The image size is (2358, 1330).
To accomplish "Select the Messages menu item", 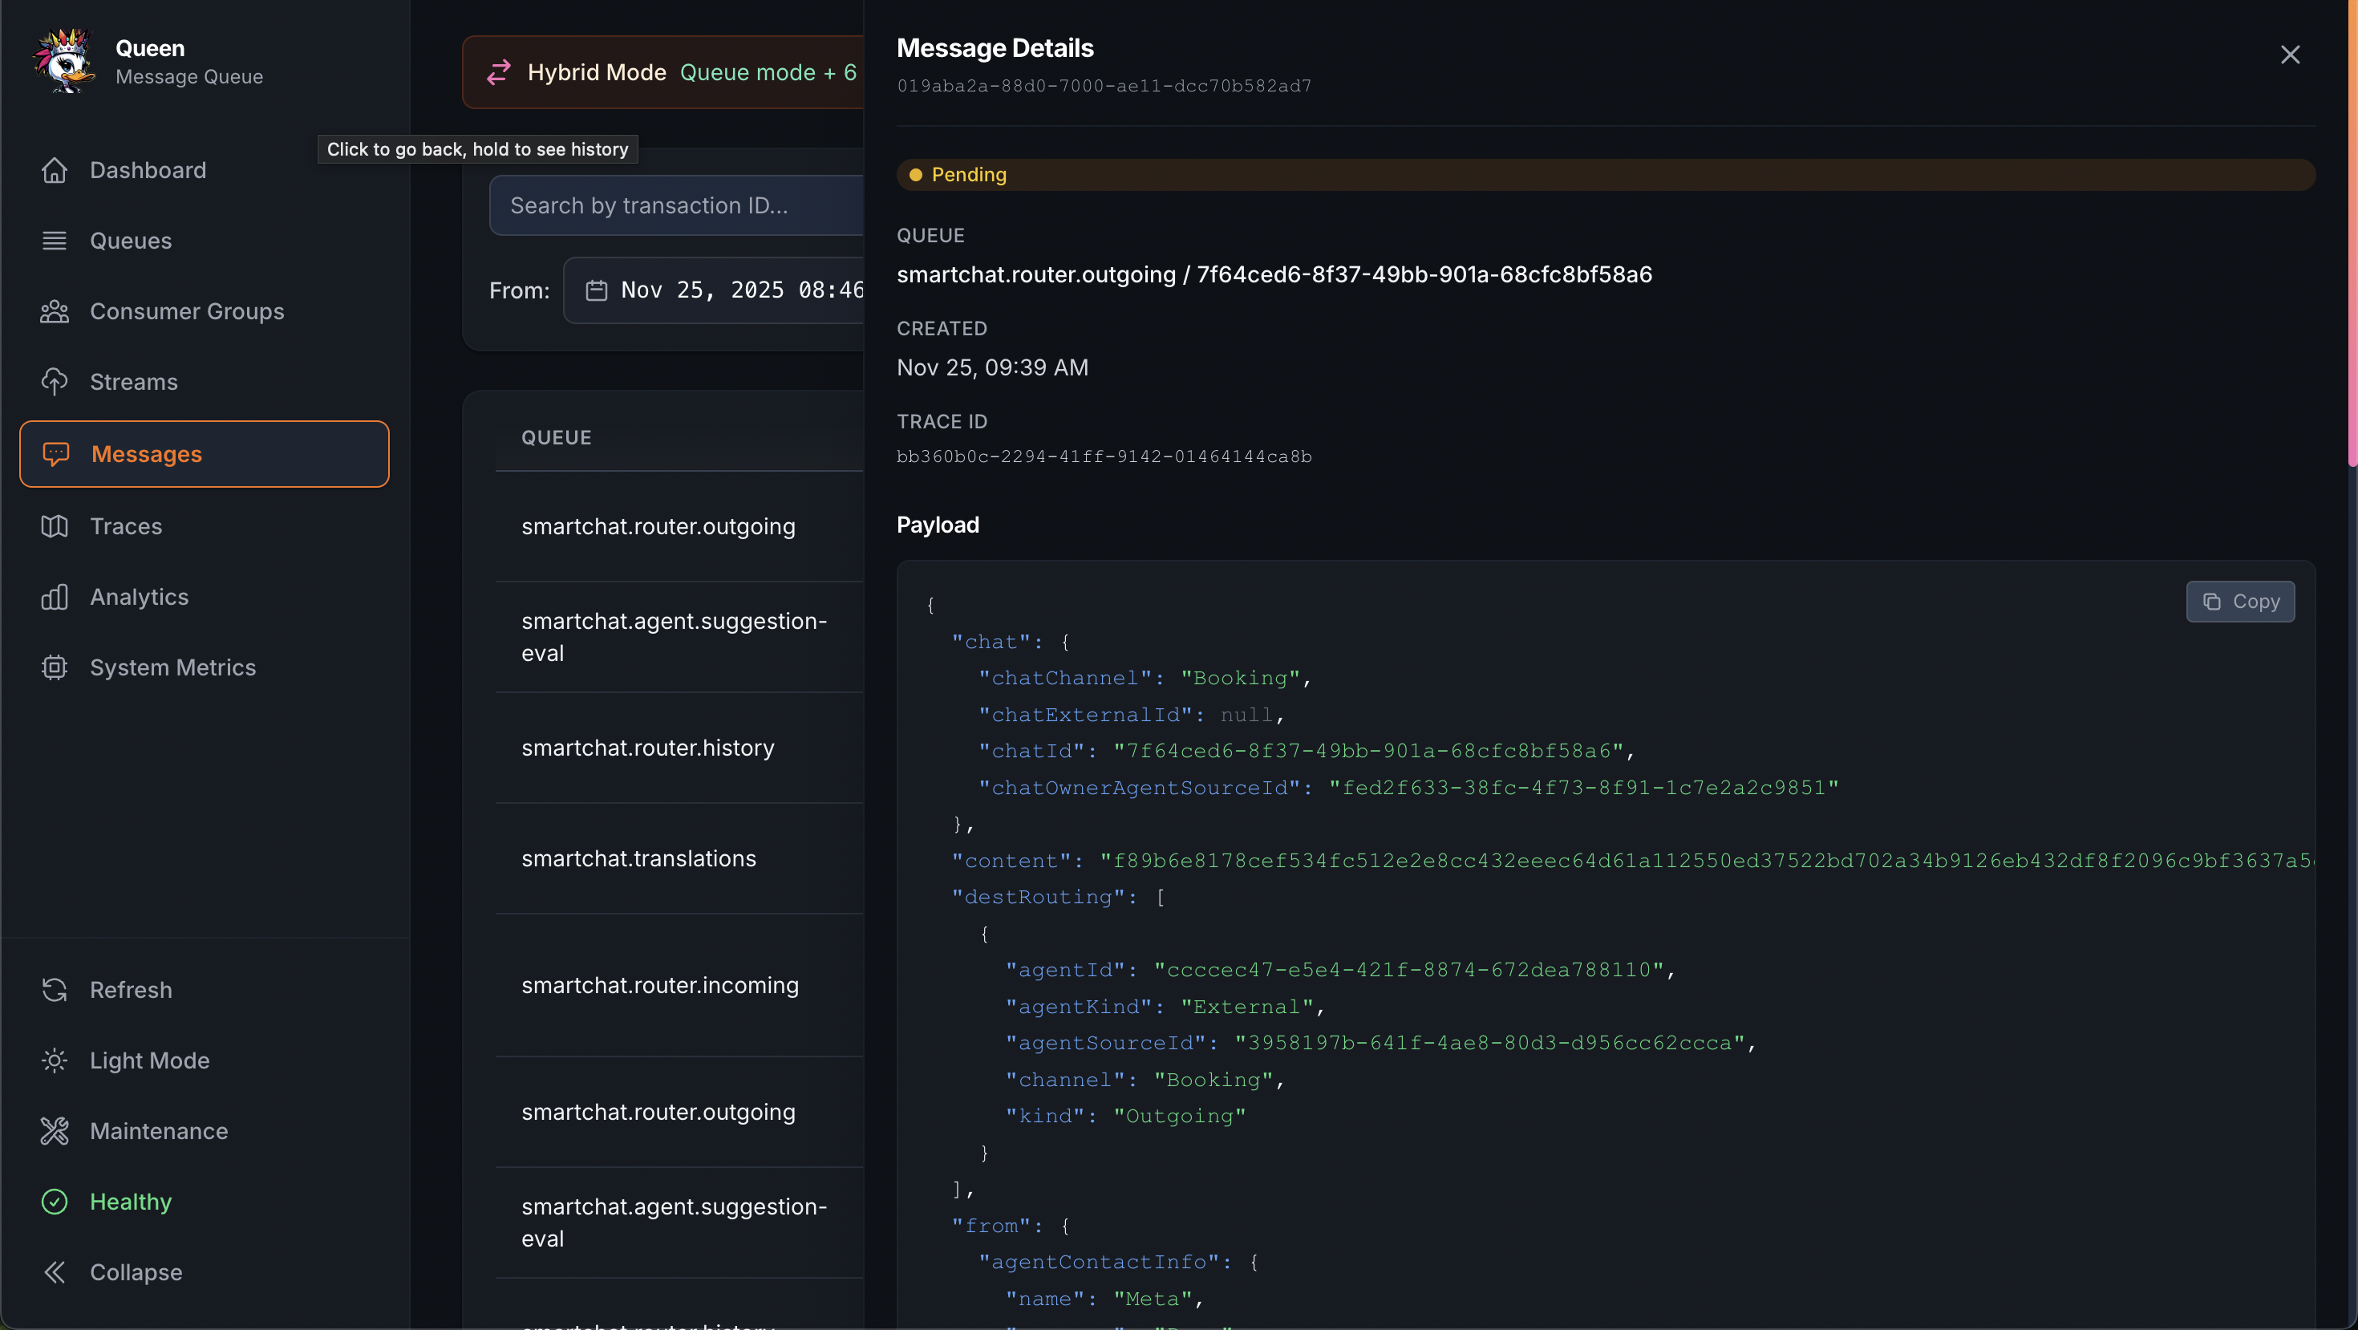I will (x=205, y=454).
